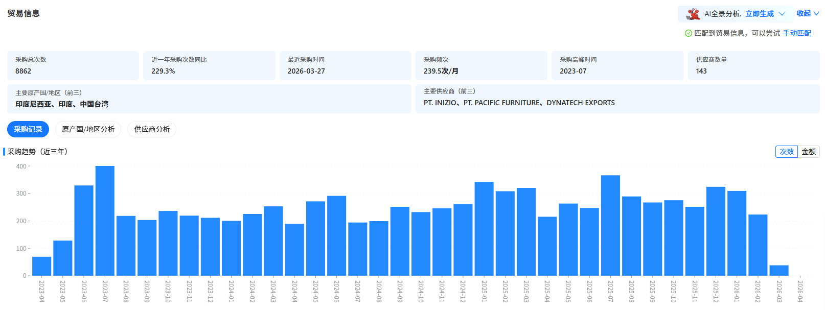The image size is (825, 310).
Task: Click the first bar for 2023-04
Action: pyautogui.click(x=41, y=266)
